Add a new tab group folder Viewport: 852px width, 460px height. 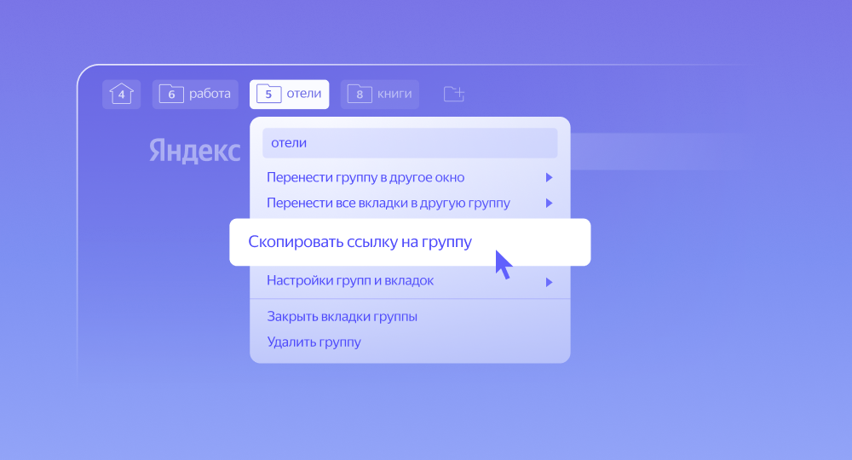(454, 94)
